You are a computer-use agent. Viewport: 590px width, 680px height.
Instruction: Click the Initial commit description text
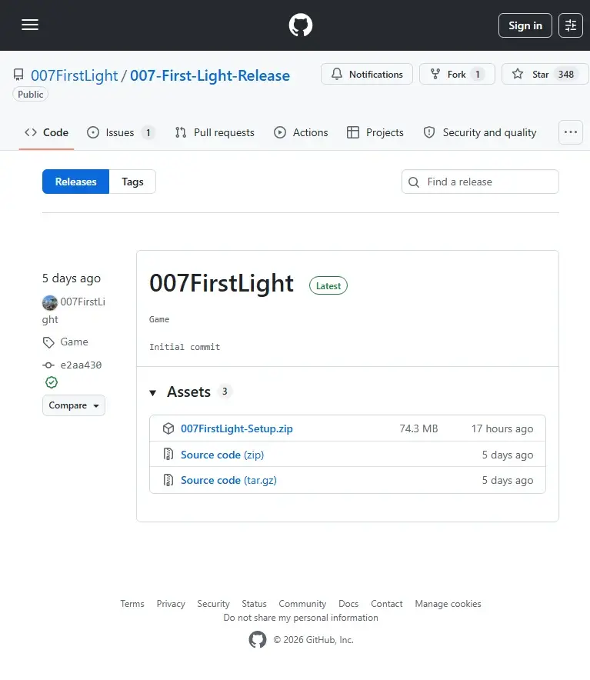pyautogui.click(x=185, y=347)
